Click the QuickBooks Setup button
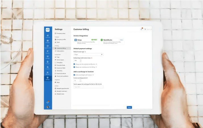Viewport: 203px width, 128px height. (x=121, y=40)
